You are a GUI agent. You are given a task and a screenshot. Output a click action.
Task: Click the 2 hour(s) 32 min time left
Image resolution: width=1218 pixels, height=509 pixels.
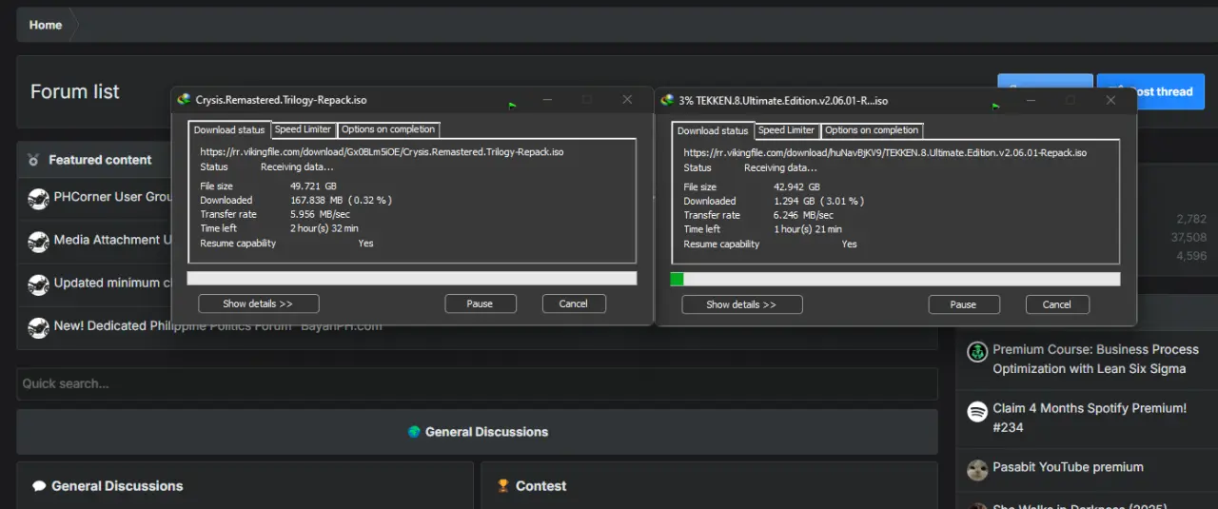point(324,228)
